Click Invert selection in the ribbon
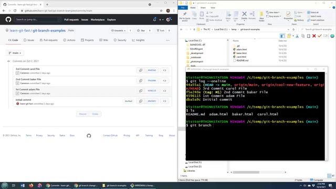The height and width of the screenshot is (189, 336). (316, 20)
